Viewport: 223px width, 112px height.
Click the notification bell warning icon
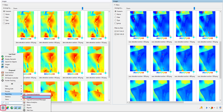click(x=201, y=108)
